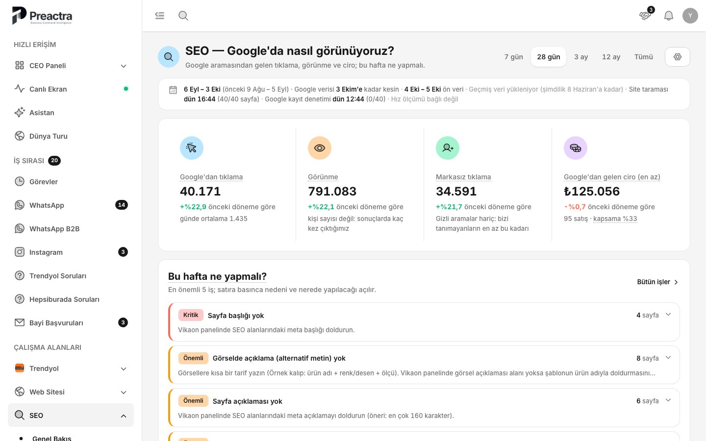The width and height of the screenshot is (706, 441).
Task: Open Bayi Başvuruları
Action: (x=71, y=323)
